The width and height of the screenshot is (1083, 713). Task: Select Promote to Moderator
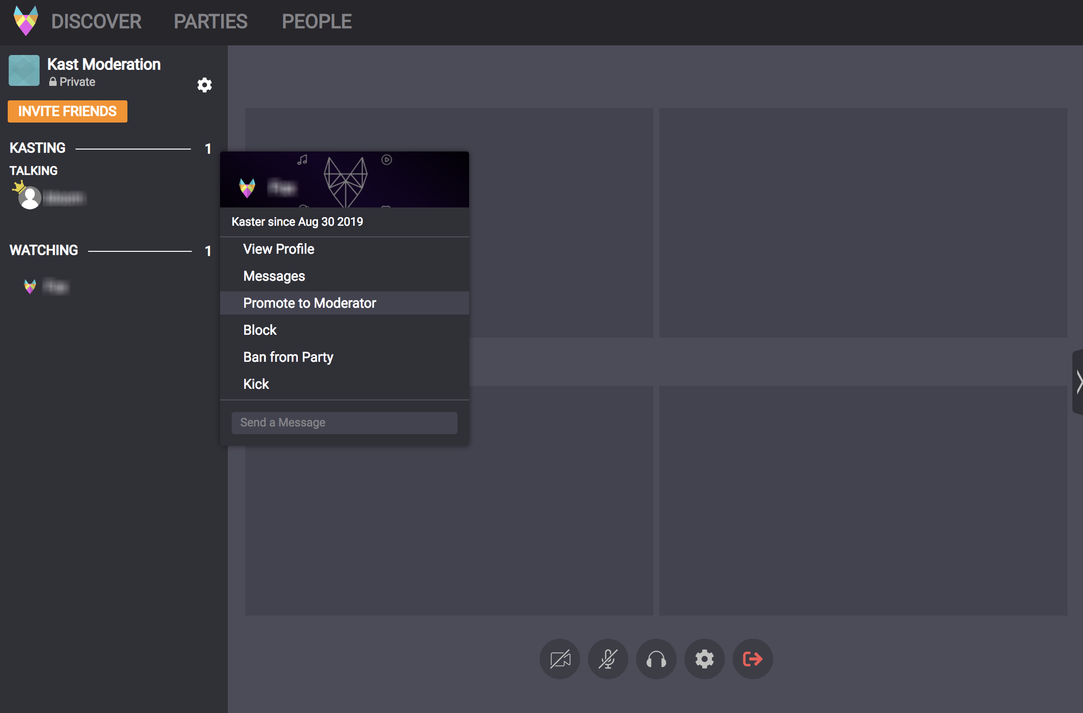pos(309,303)
